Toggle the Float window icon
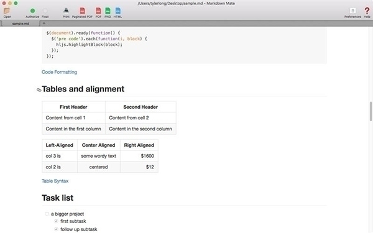The width and height of the screenshot is (373, 233). pyautogui.click(x=45, y=11)
